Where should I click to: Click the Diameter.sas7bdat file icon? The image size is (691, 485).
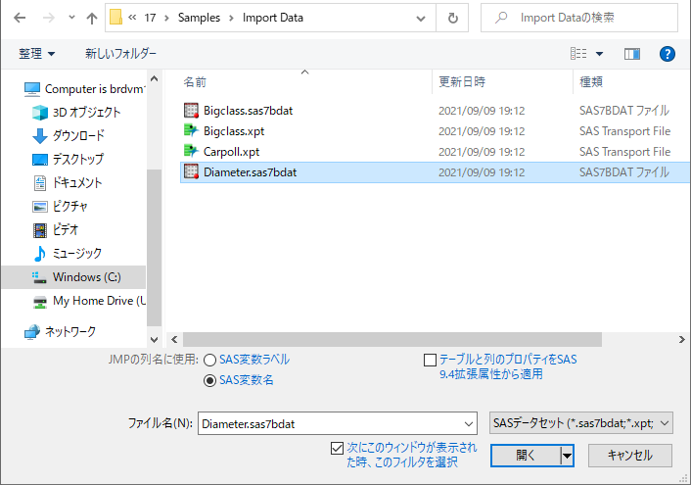(x=191, y=171)
